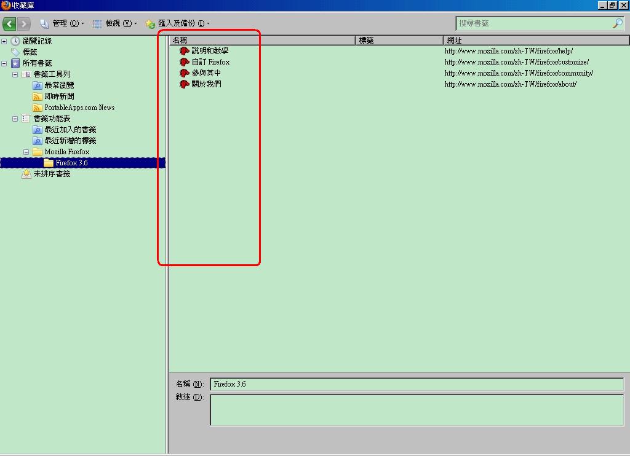
Task: Select 未排序書籤 in the sidebar
Action: (52, 174)
